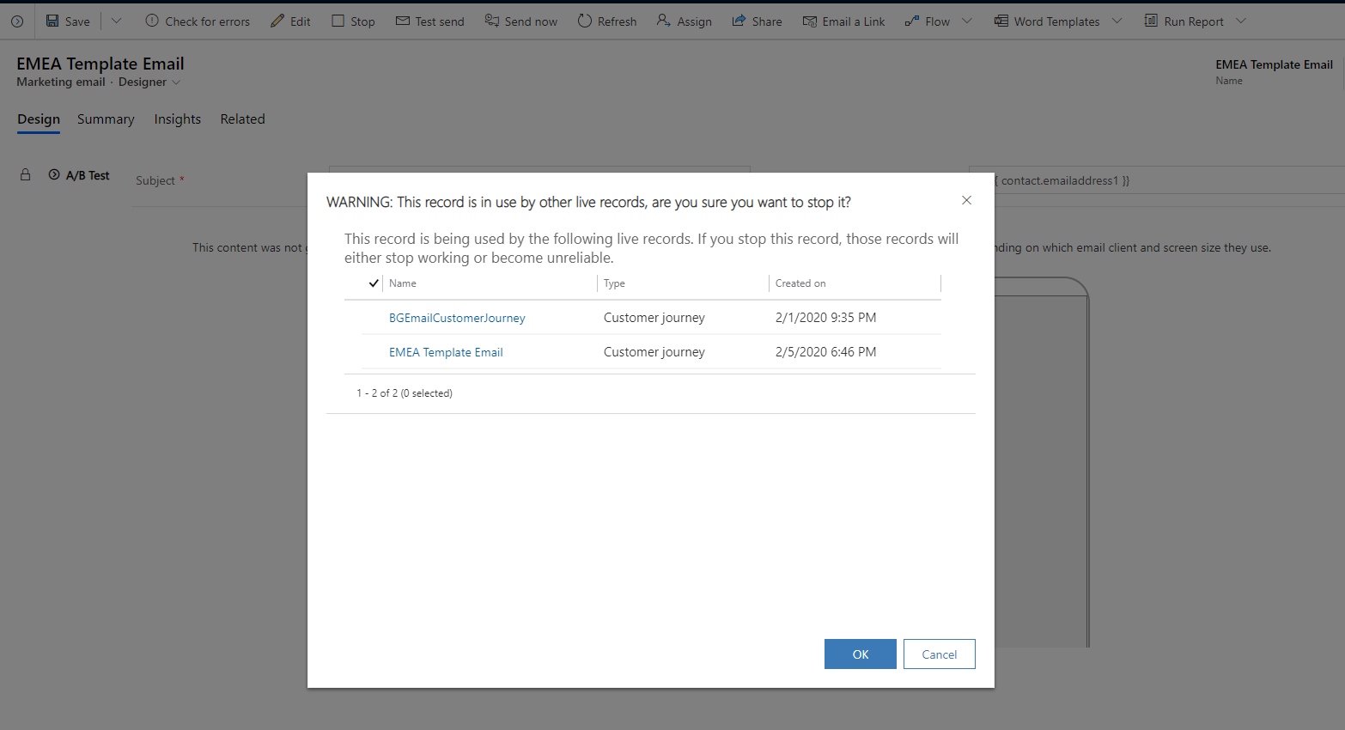This screenshot has width=1345, height=730.
Task: Click the Save icon in the toolbar
Action: (52, 21)
